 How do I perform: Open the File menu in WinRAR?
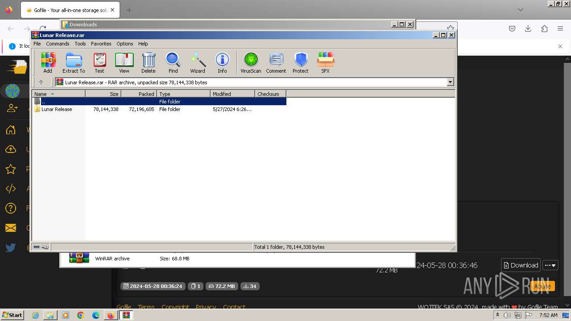coord(37,44)
